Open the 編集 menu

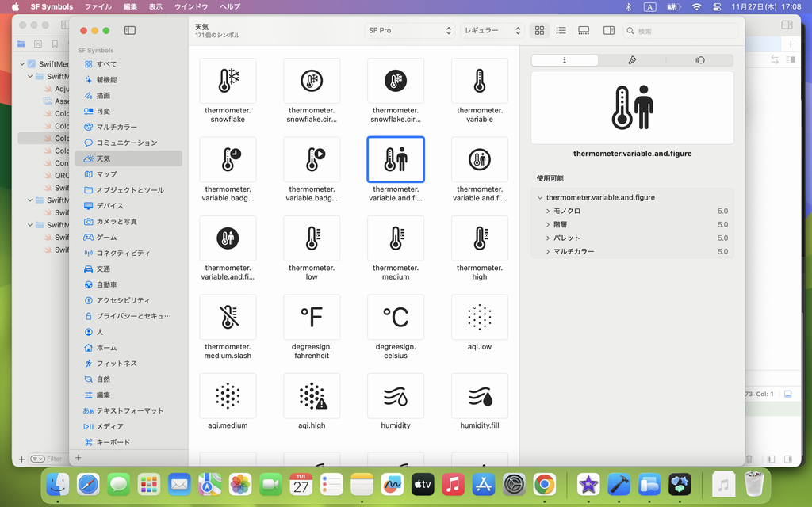click(130, 6)
